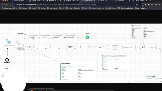Click the Ubuntu icon beside deploy workflow
This screenshot has width=162, height=91.
[x=24, y=50]
